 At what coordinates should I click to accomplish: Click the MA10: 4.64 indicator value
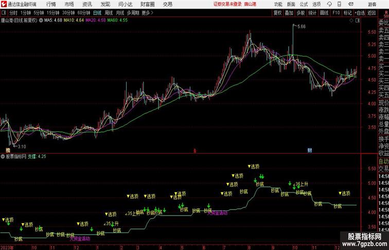[x=74, y=21]
